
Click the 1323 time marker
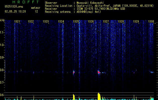click(46, 21)
